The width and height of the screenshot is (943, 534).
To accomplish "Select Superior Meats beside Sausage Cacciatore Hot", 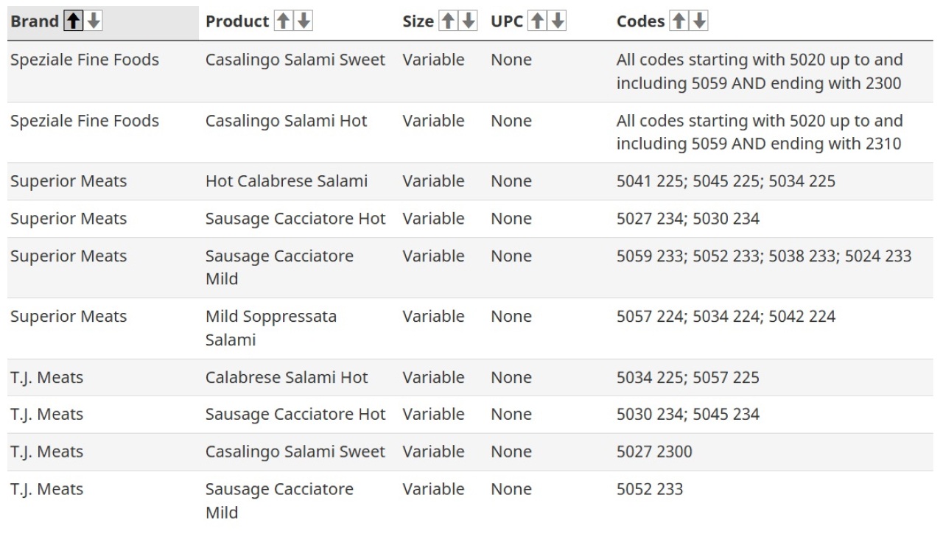I will tap(69, 219).
